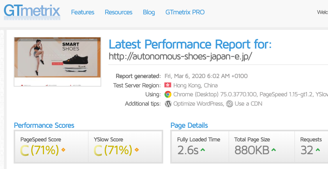Click the WordPress logo icon

(168, 104)
